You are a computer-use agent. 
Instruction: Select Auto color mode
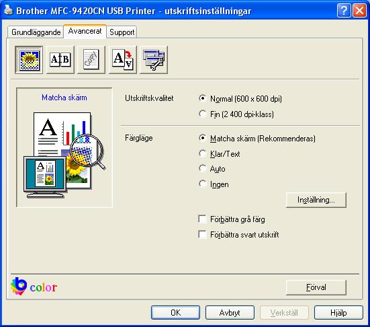[x=212, y=169]
